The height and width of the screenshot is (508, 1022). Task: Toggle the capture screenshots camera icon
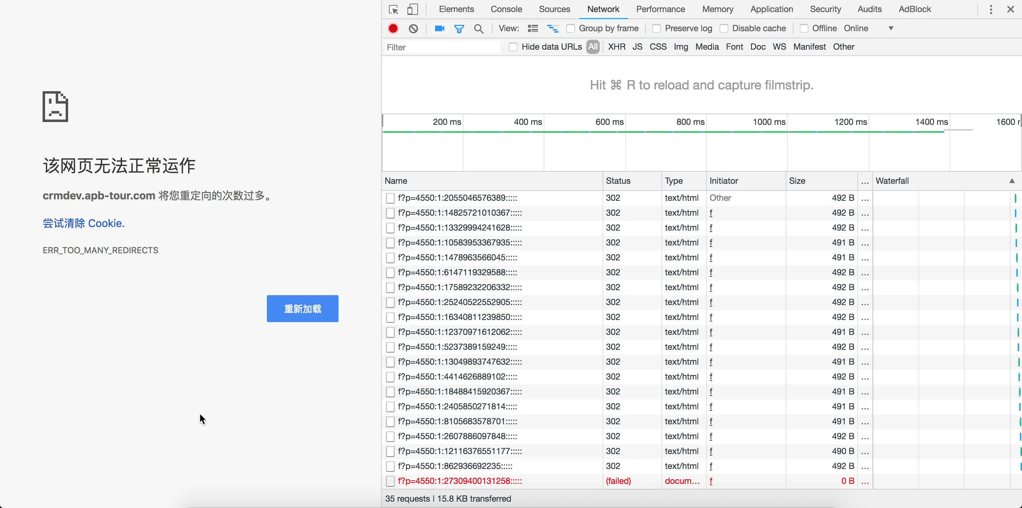439,28
